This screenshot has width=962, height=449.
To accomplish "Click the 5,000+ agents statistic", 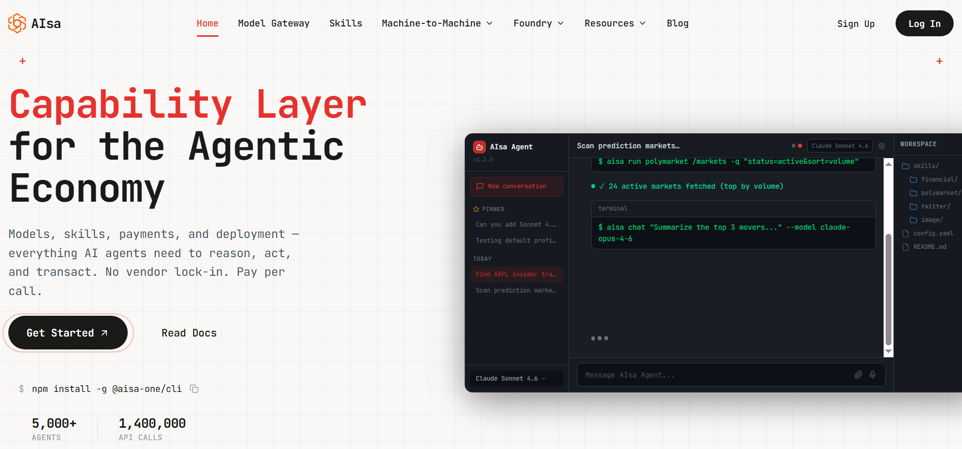I will click(x=54, y=429).
